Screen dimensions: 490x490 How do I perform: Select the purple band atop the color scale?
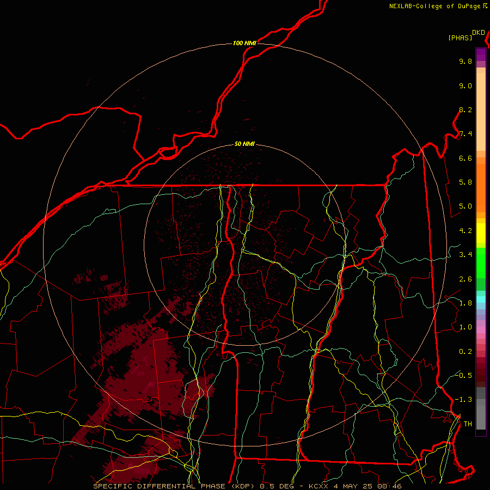pos(481,54)
